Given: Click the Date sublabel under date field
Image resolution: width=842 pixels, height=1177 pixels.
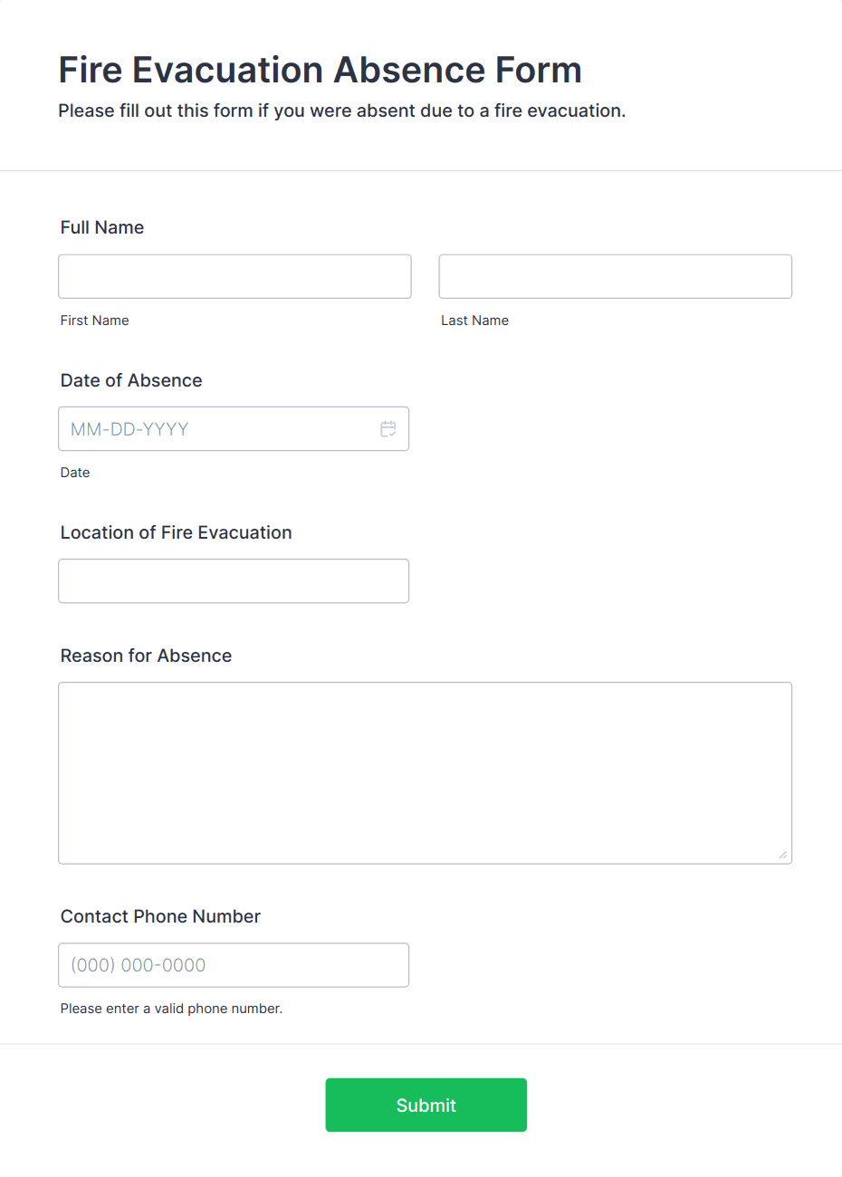Looking at the screenshot, I should (75, 473).
